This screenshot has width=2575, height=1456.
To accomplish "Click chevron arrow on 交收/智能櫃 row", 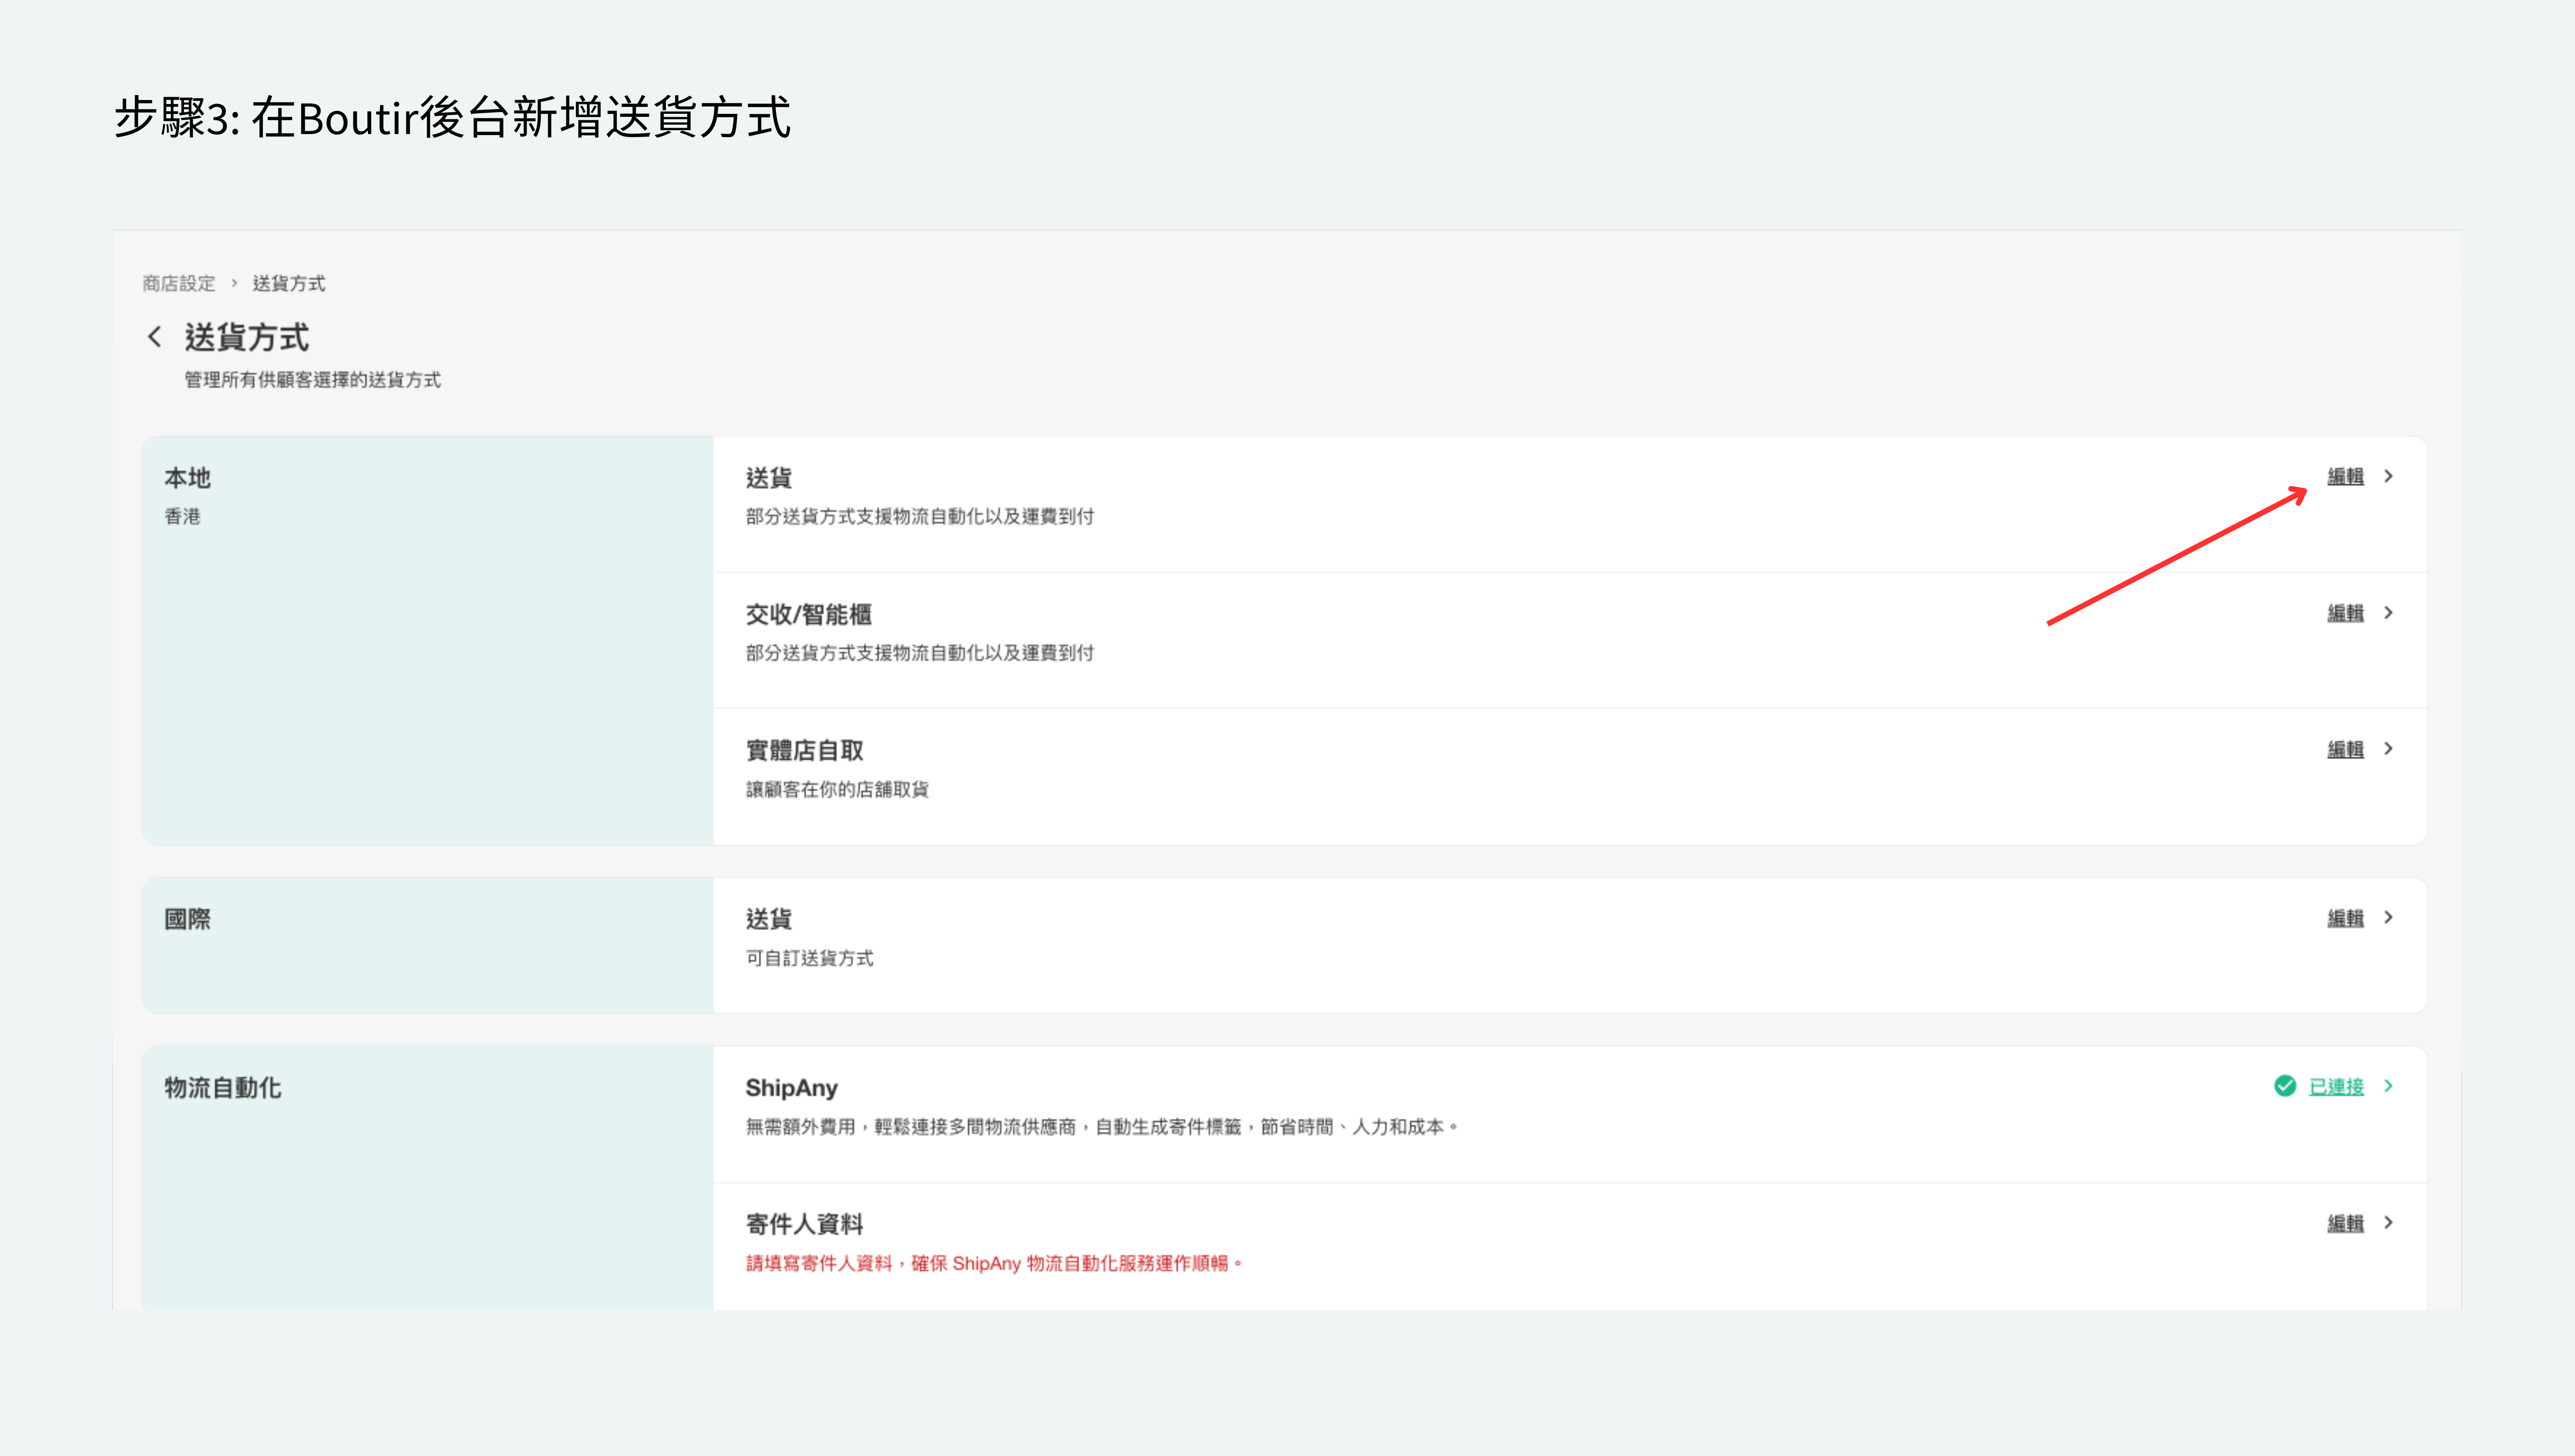I will [x=2388, y=613].
